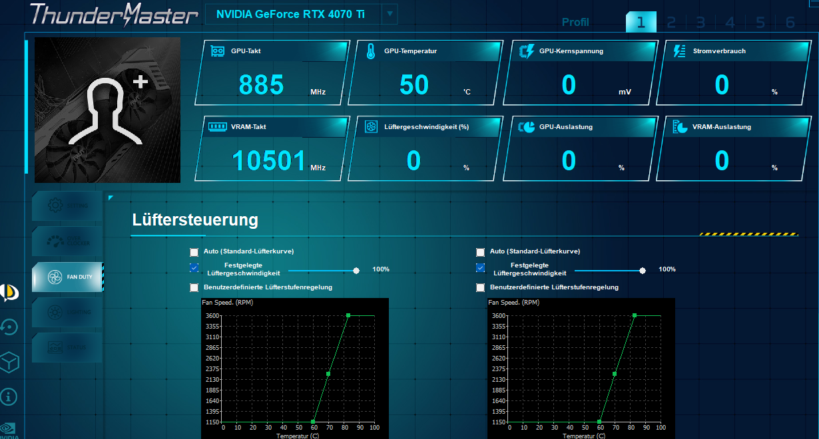This screenshot has height=439, width=819.
Task: Switch to Profil 4
Action: coord(730,22)
